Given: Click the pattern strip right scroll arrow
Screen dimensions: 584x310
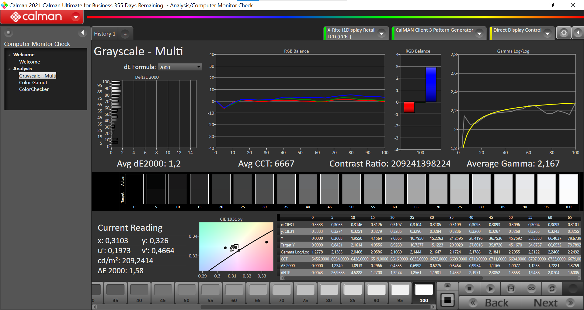Looking at the screenshot, I should 433,307.
